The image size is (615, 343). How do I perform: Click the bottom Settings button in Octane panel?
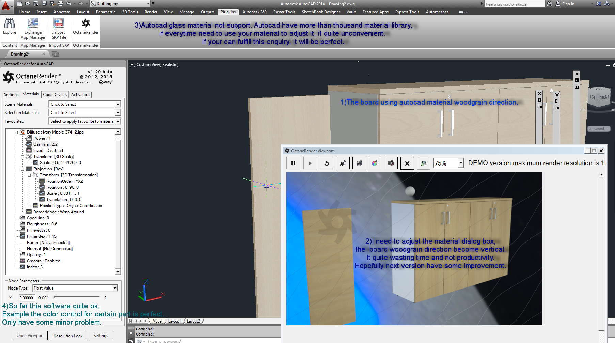tap(101, 336)
